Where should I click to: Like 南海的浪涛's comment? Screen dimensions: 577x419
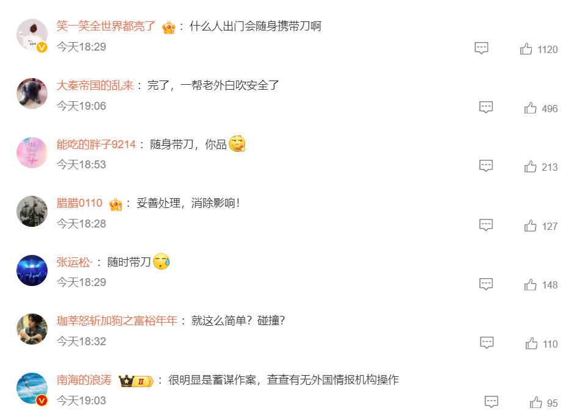click(536, 403)
